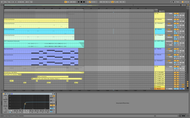Click the Device View selector at the bottom right

[x=183, y=116]
